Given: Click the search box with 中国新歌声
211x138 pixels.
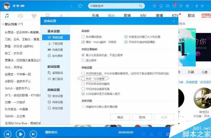Looking at the screenshot, I should (x=115, y=6).
